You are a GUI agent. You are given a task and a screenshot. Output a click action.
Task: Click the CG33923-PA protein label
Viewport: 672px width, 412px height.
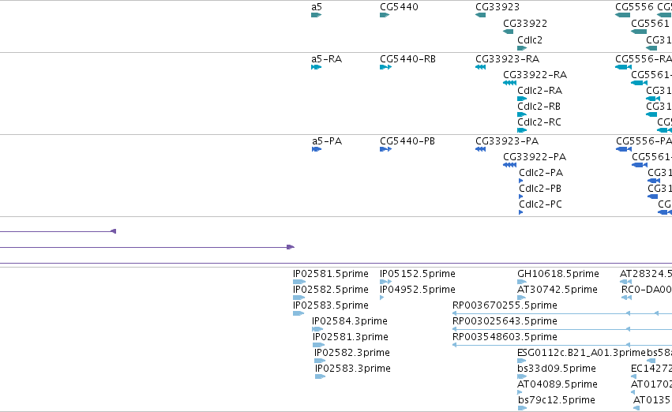coord(507,141)
